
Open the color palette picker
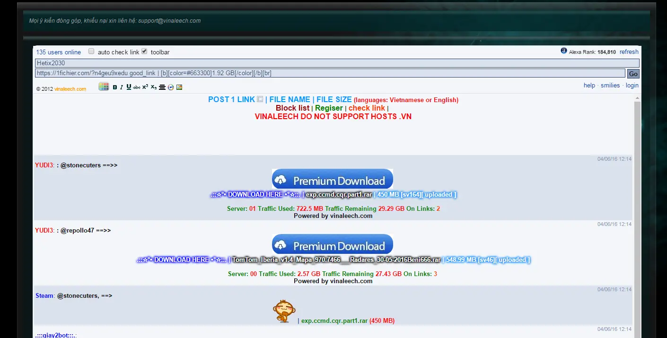(104, 87)
